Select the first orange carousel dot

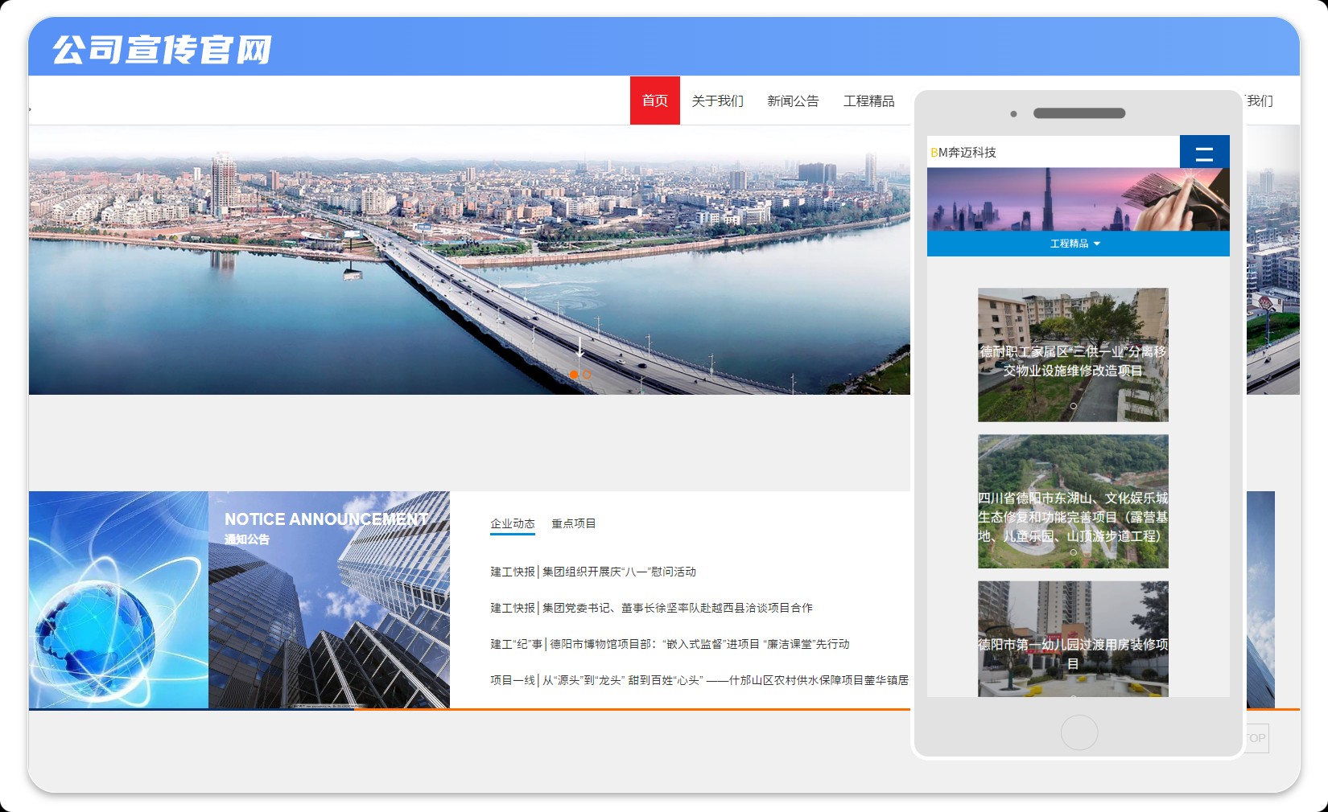click(574, 375)
